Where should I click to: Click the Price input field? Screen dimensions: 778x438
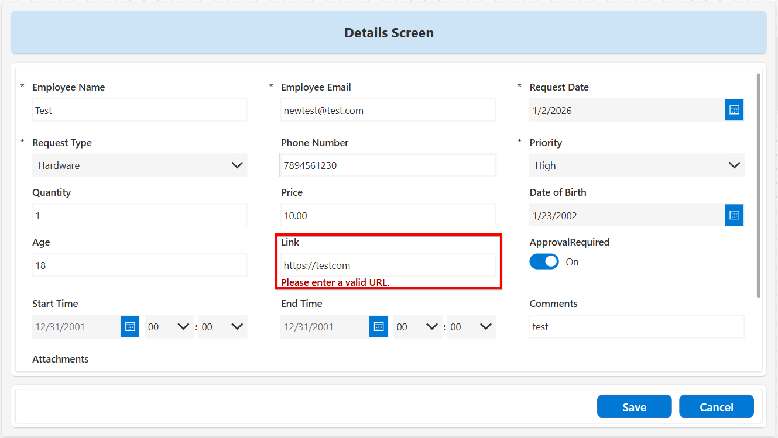388,216
